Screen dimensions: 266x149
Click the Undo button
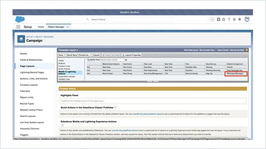point(106,55)
